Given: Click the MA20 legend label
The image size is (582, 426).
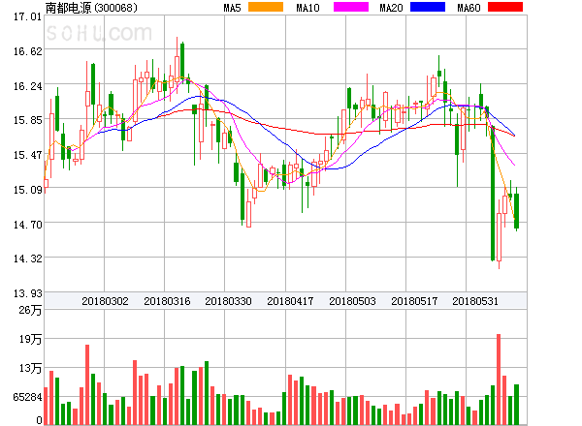Looking at the screenshot, I should [391, 8].
